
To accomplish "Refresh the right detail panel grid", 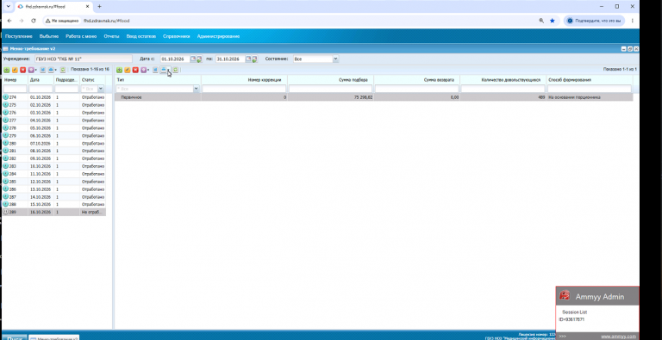I will pyautogui.click(x=175, y=70).
